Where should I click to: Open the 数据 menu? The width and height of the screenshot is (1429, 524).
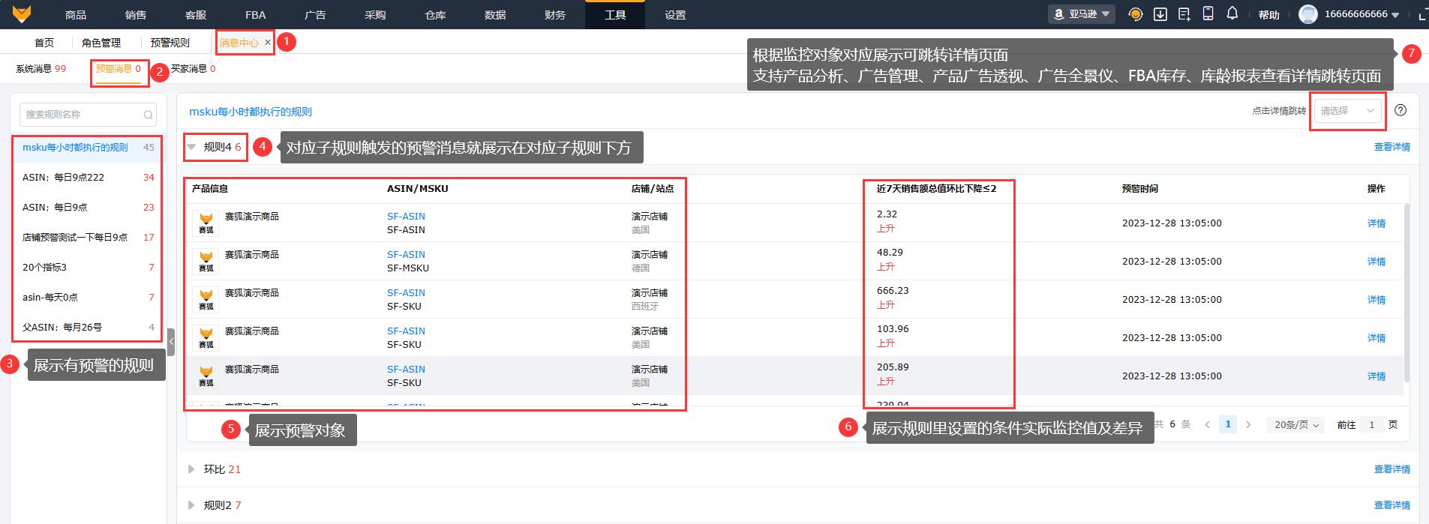pyautogui.click(x=495, y=15)
